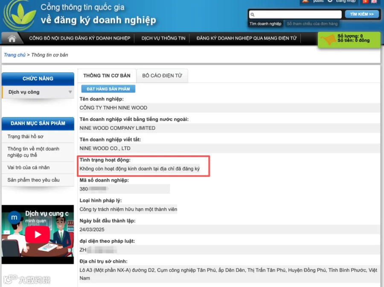This screenshot has height=287, width=384.
Task: Open the Dịch vụ cung cấp video thumbnail title
Action: 47,213
